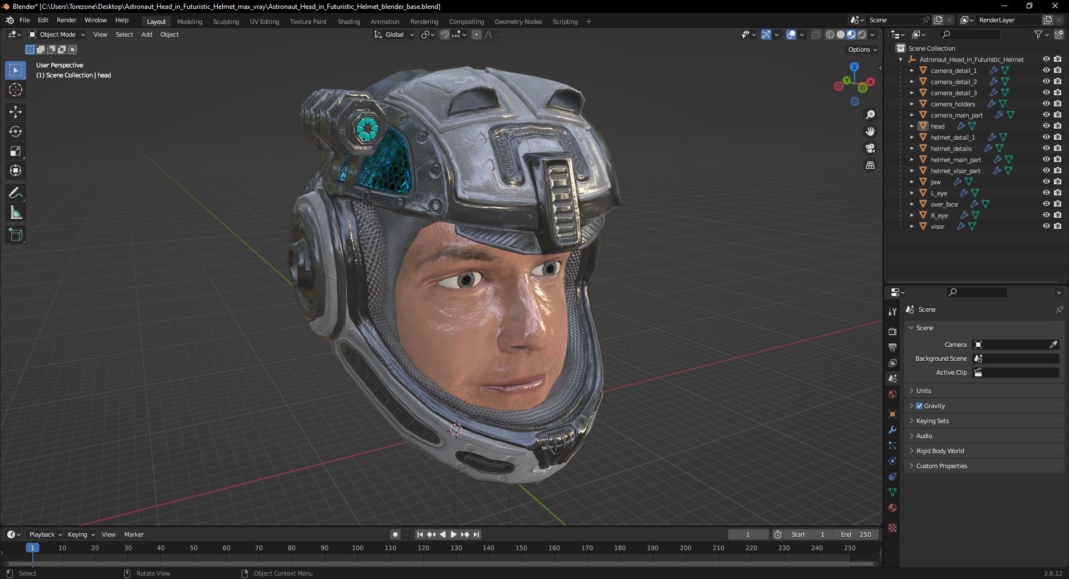This screenshot has height=579, width=1069.
Task: Activate the Rotate tool
Action: [x=16, y=131]
